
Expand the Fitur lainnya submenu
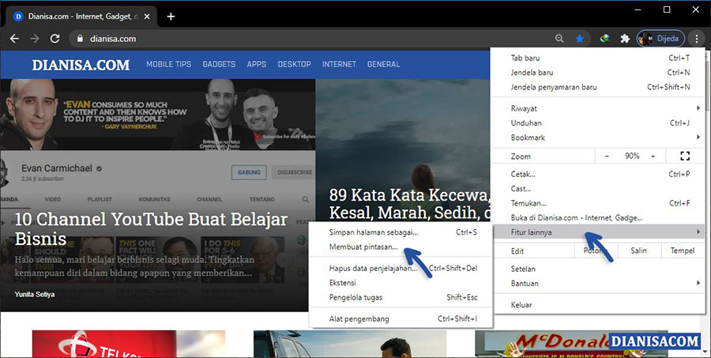coord(598,232)
